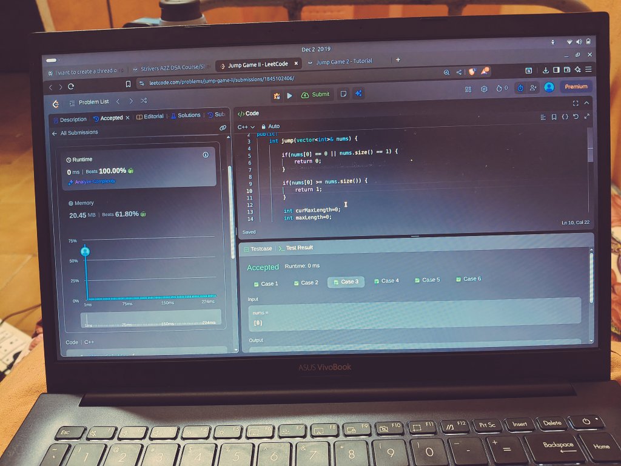Switch to the Description tab
This screenshot has height=466, width=621.
coord(70,120)
